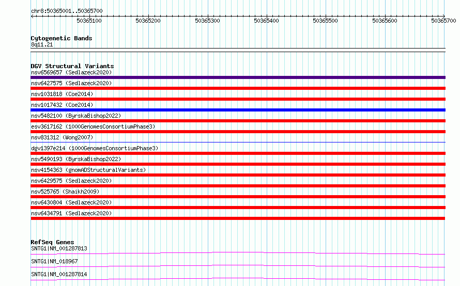The image size is (460, 286).
Task: Click the red bar under nsv6429575
Action: pos(238,186)
